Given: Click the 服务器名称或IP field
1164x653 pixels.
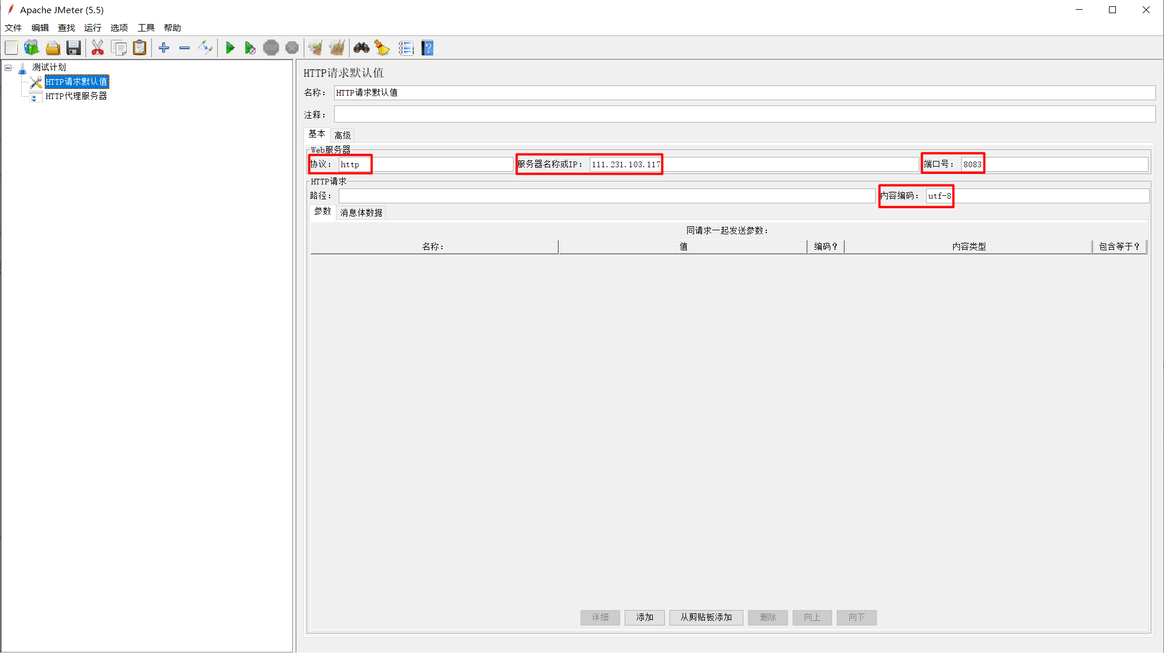Looking at the screenshot, I should tap(754, 164).
